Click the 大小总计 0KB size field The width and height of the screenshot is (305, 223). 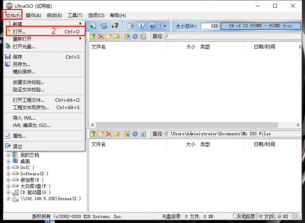click(x=210, y=26)
